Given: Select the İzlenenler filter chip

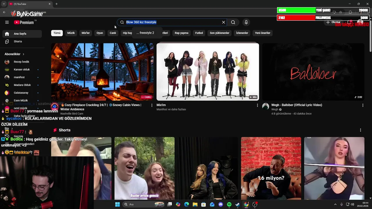Looking at the screenshot, I should pyautogui.click(x=242, y=33).
